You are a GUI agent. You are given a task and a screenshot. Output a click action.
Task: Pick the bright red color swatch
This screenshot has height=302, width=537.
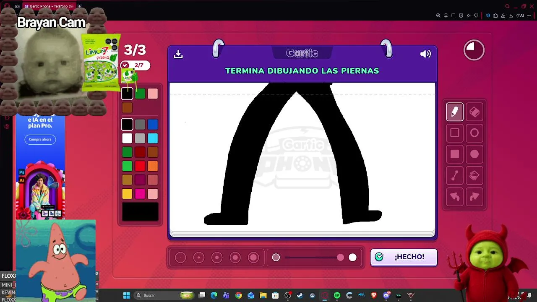coord(140,166)
